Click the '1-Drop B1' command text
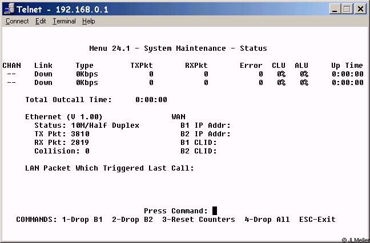Screen dimensions: 370x243 82,220
